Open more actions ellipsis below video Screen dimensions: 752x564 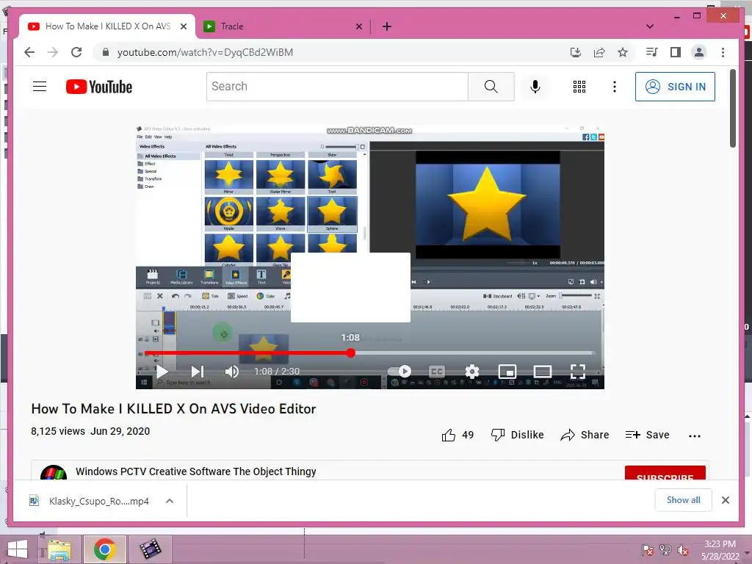click(695, 436)
